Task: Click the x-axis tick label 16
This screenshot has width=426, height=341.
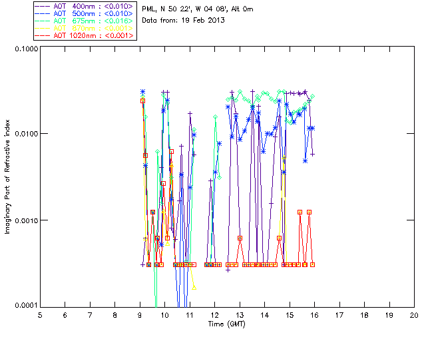Action: 314,315
